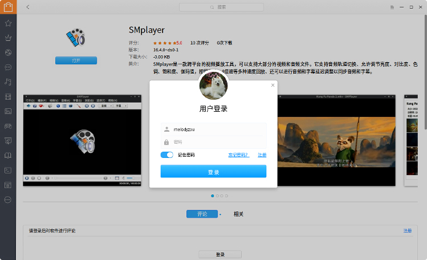Click the 注册 link in comment section

pyautogui.click(x=408, y=230)
